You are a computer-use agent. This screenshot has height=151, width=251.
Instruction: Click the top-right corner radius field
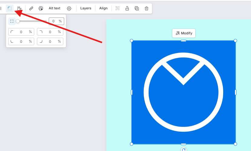pos(50,32)
